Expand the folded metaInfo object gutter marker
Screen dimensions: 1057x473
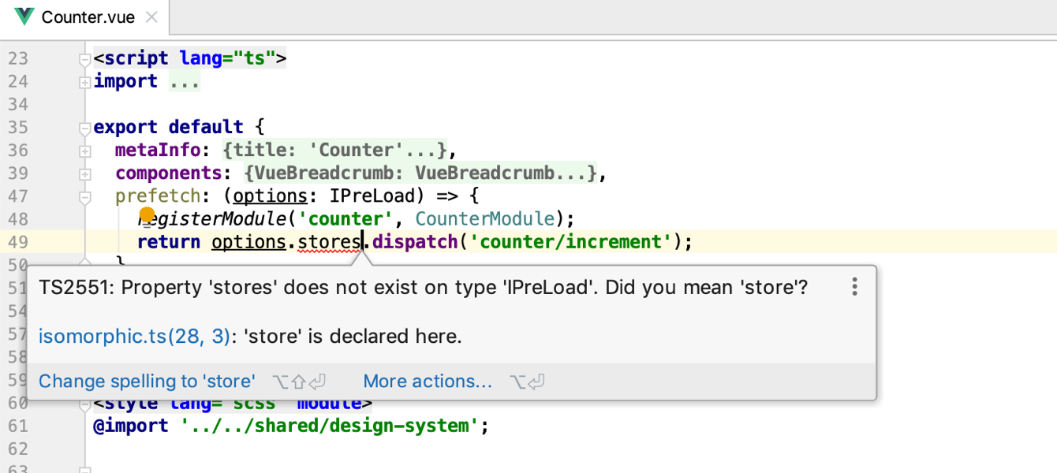pyautogui.click(x=85, y=151)
